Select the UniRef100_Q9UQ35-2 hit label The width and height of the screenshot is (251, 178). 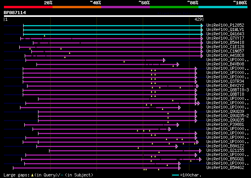click(x=220, y=116)
